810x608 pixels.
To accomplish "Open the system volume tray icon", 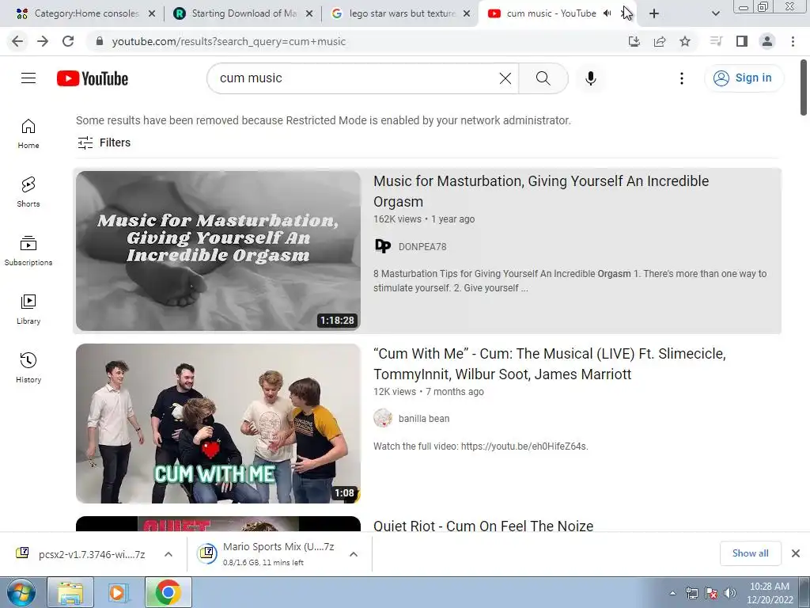I will point(730,593).
